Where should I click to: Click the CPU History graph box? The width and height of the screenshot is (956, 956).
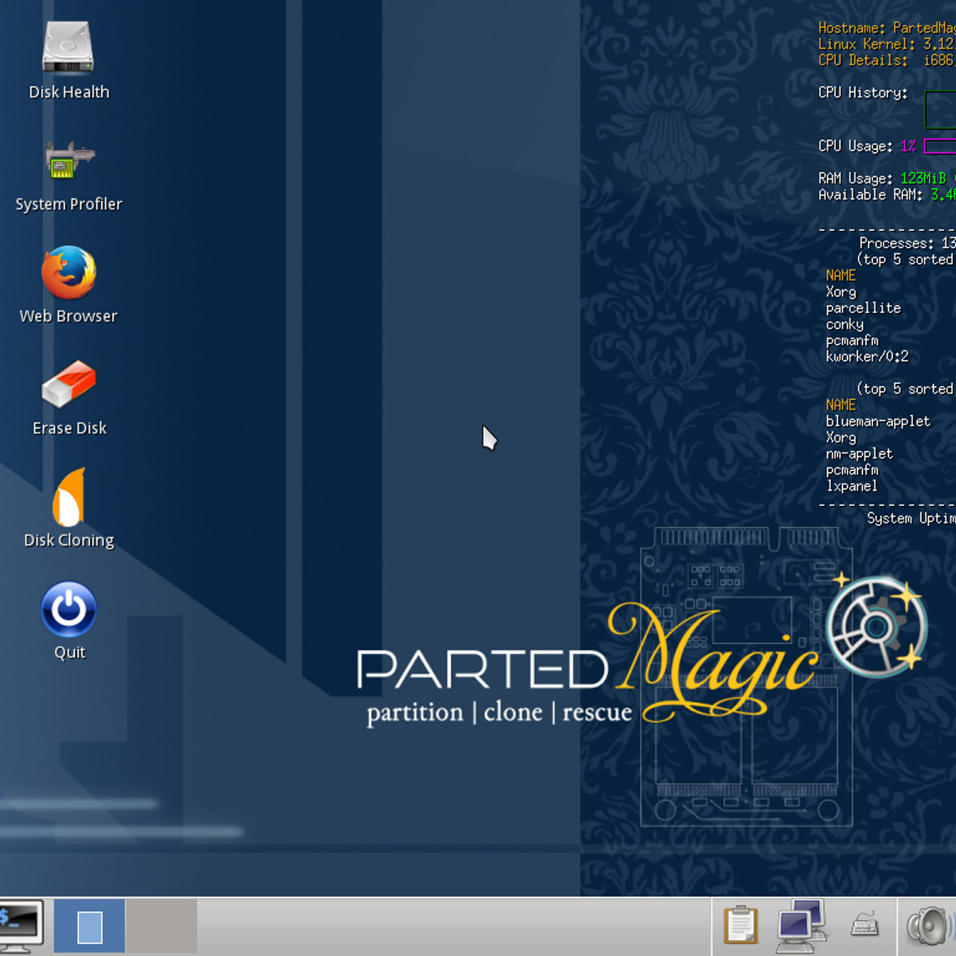pos(941,110)
